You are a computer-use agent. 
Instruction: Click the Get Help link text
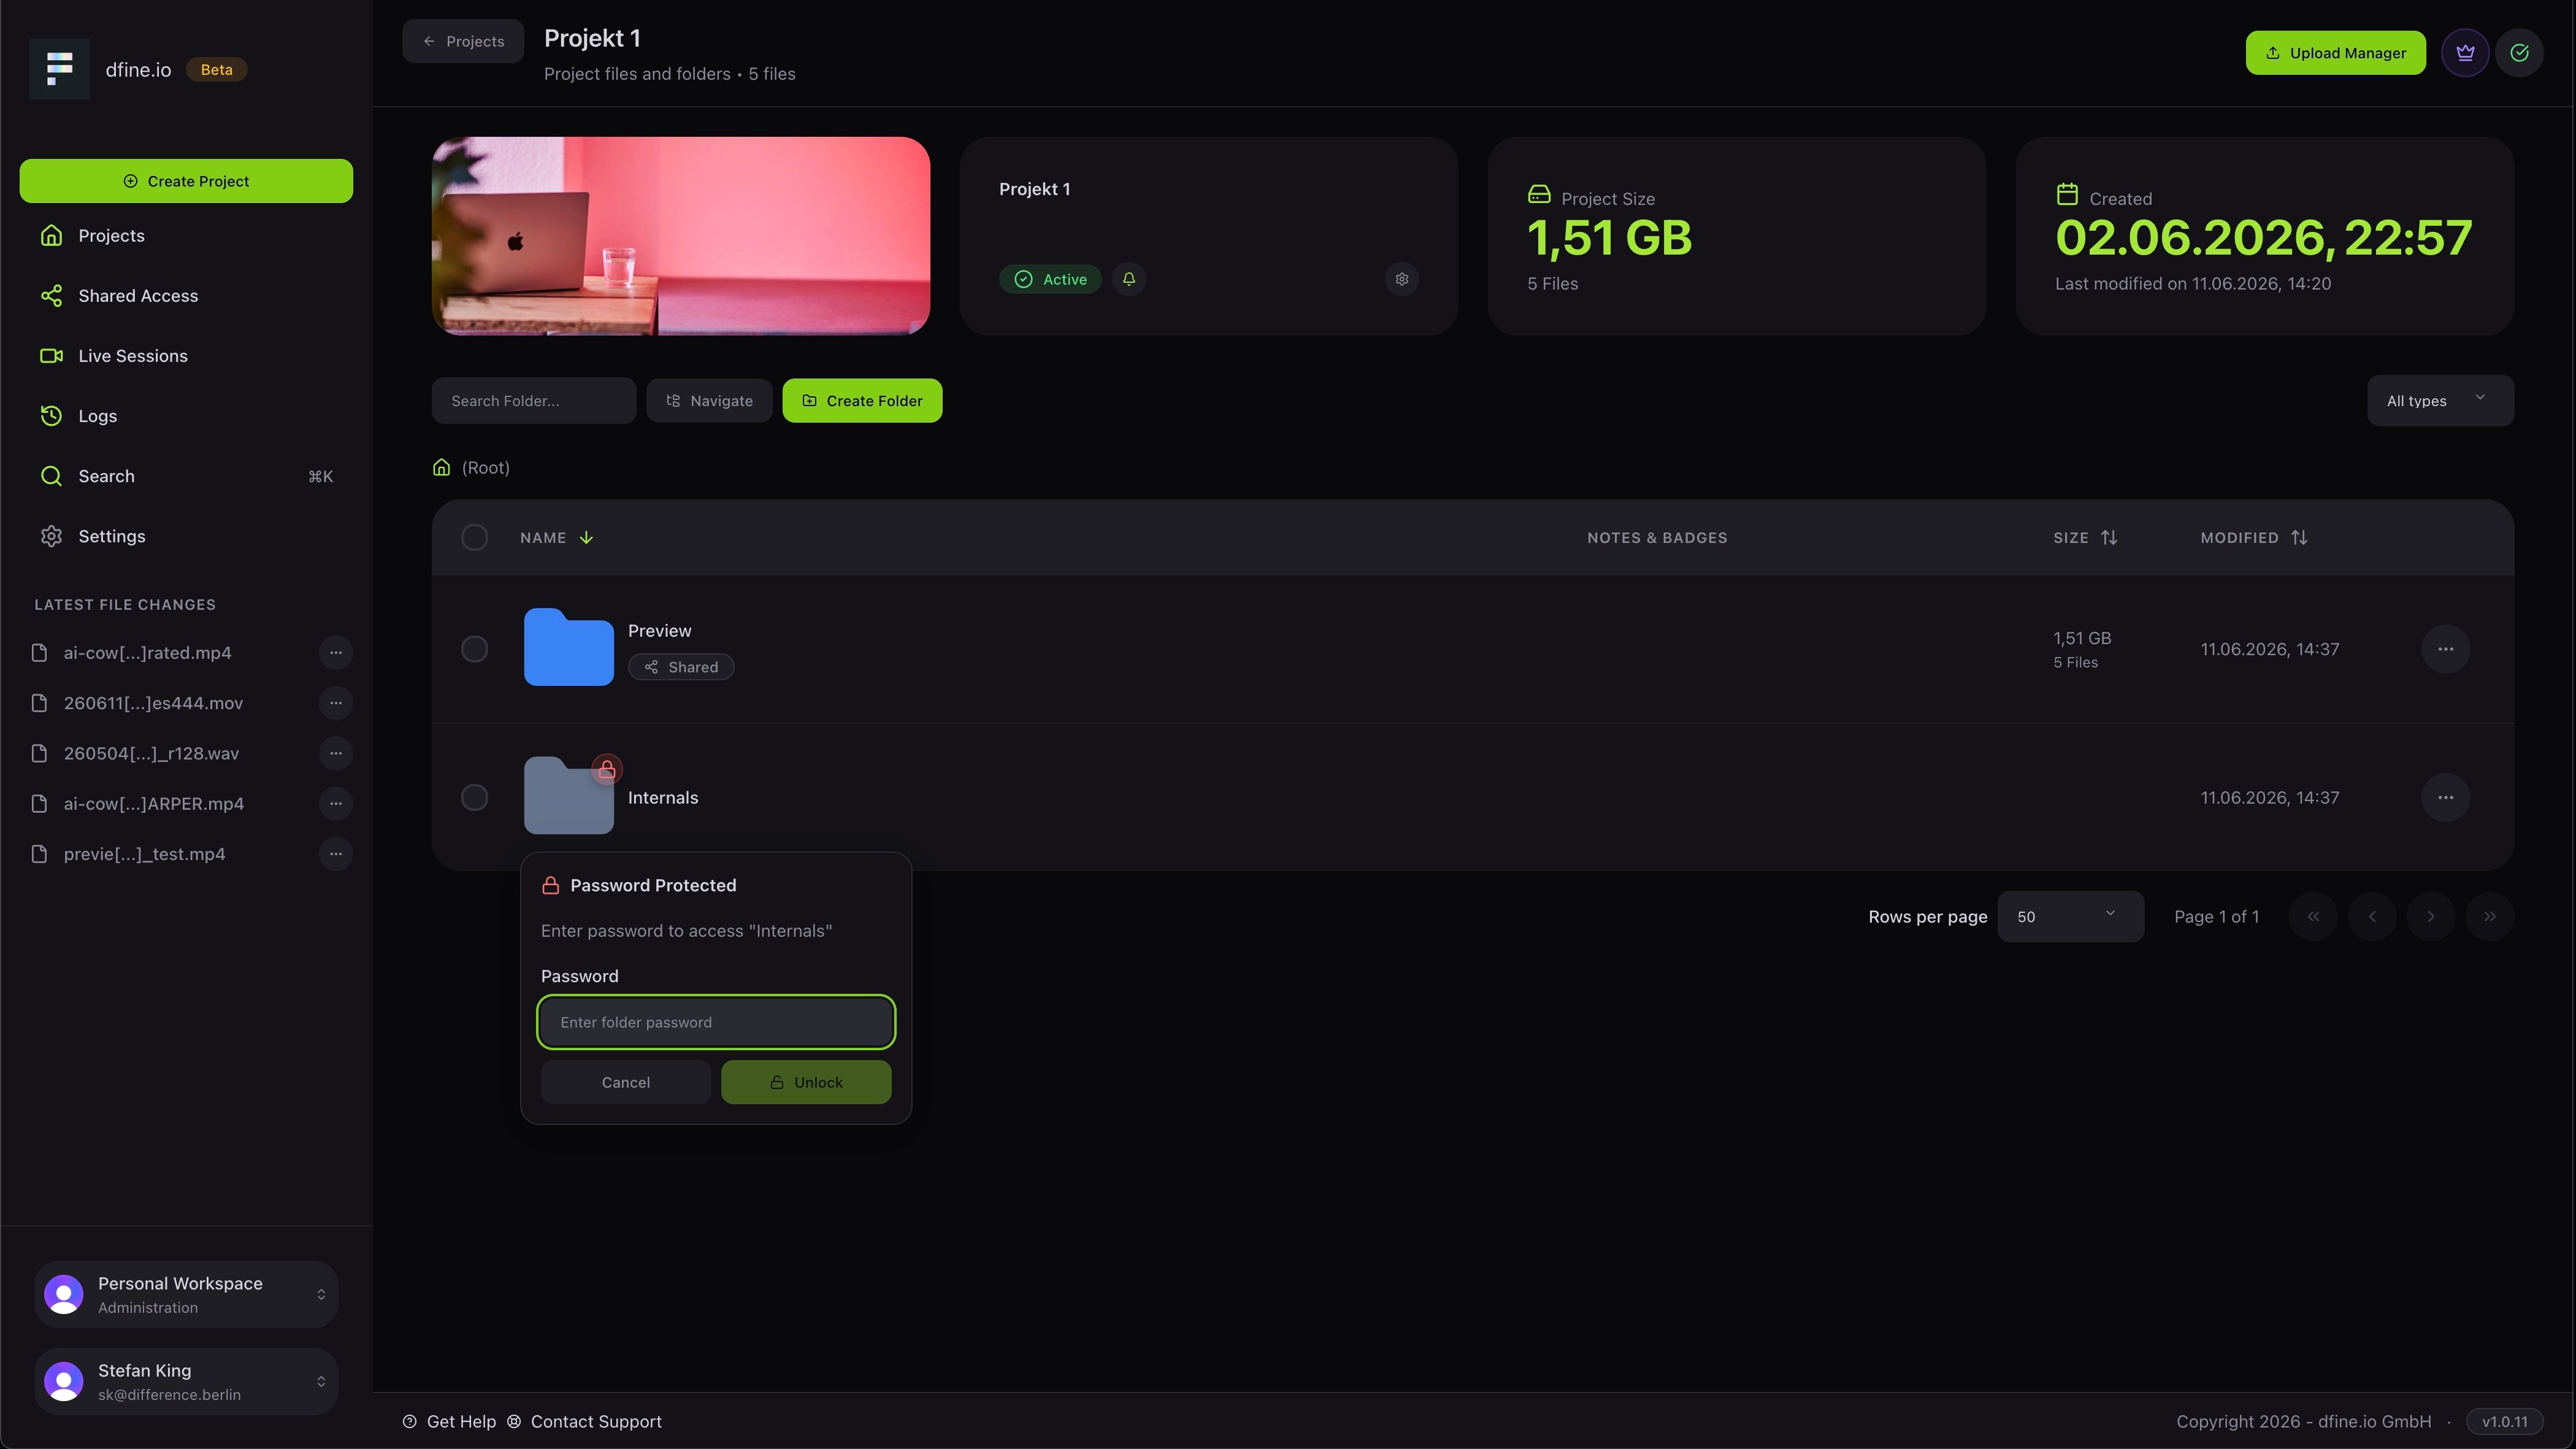pos(461,1422)
